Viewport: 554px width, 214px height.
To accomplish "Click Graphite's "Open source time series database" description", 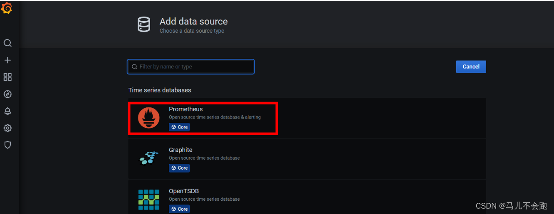I will click(x=204, y=158).
